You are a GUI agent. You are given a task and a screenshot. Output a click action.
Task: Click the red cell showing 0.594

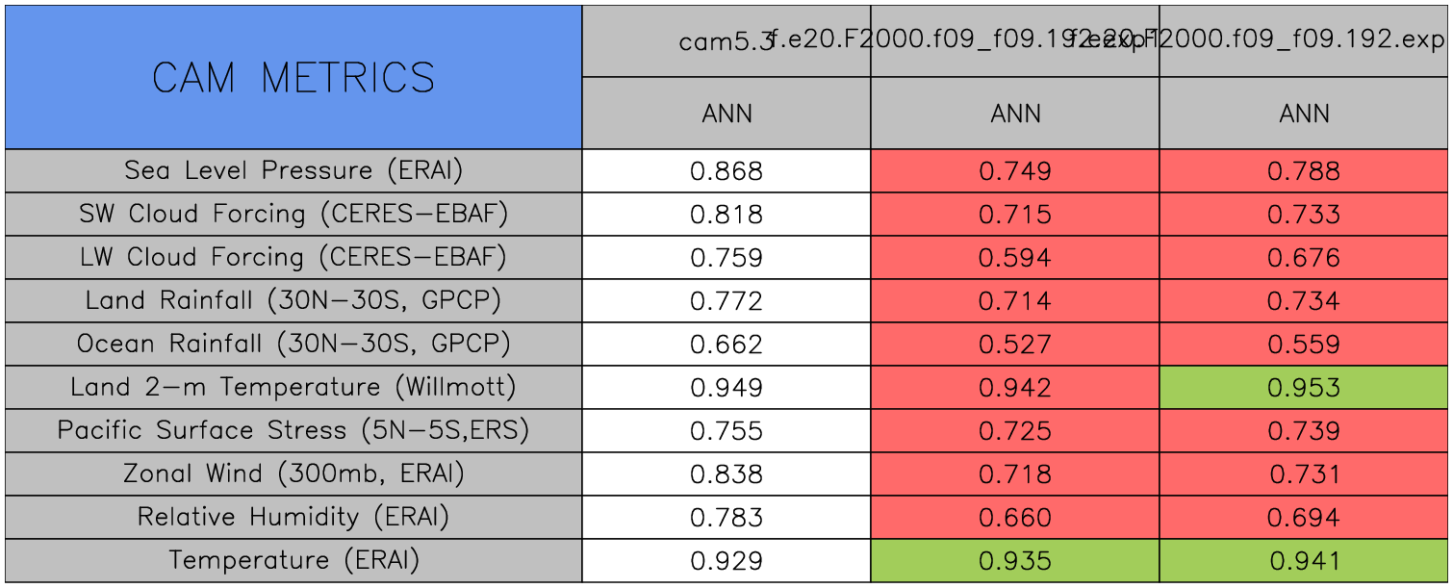coord(1015,258)
